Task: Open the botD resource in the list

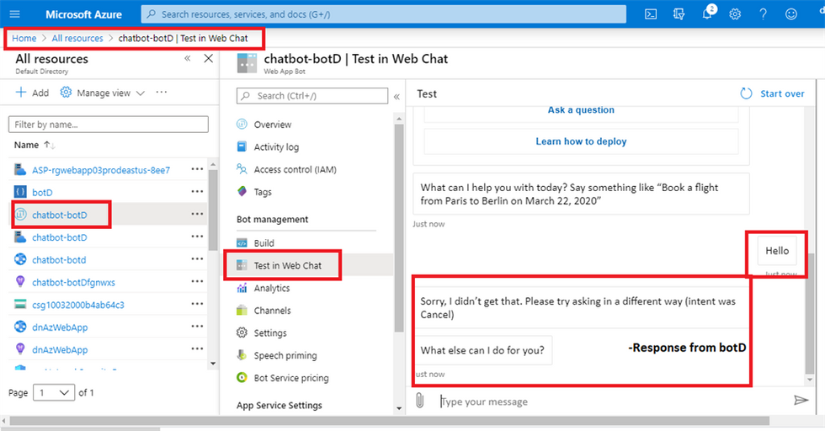Action: pos(42,192)
